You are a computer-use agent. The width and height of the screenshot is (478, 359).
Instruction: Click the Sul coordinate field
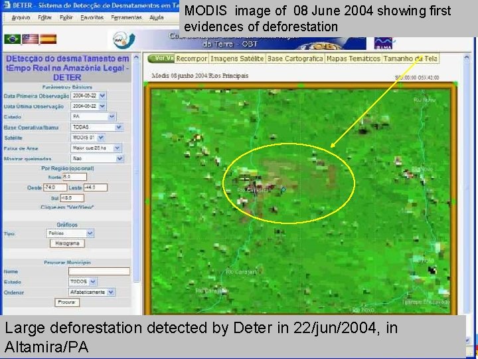click(x=72, y=198)
